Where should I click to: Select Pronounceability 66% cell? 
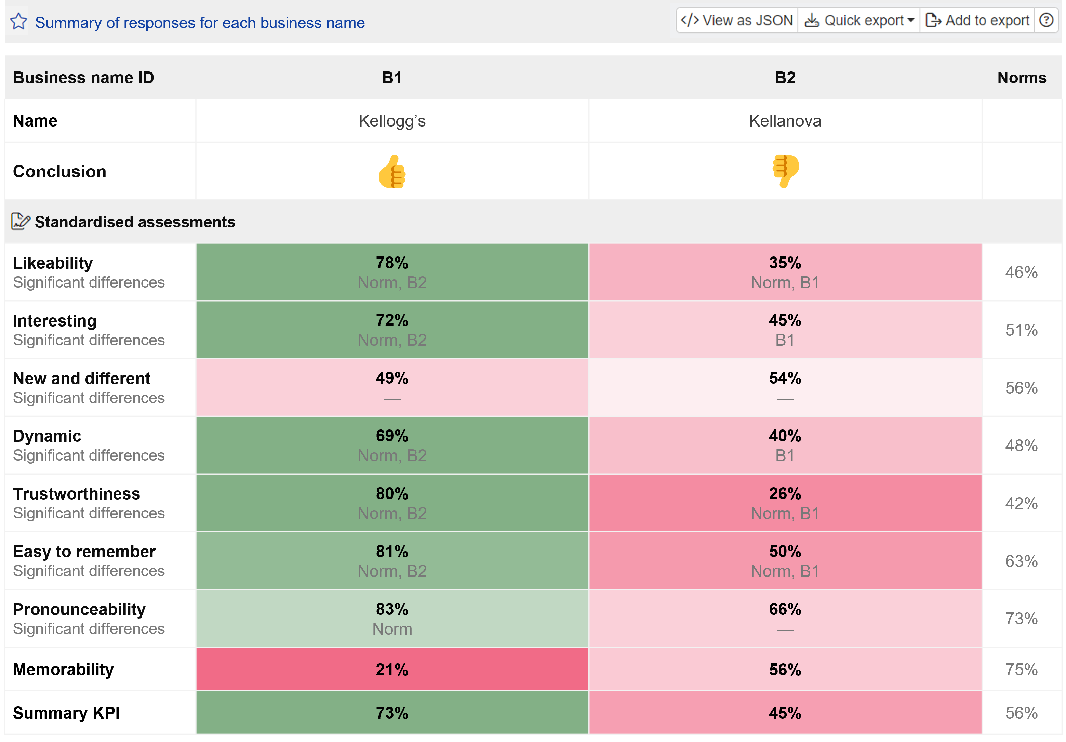tap(785, 619)
